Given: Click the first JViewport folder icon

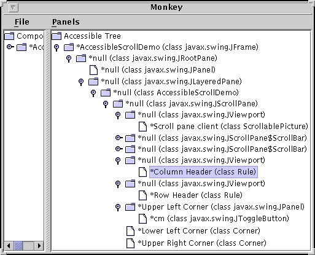Looking at the screenshot, I should 130,115.
